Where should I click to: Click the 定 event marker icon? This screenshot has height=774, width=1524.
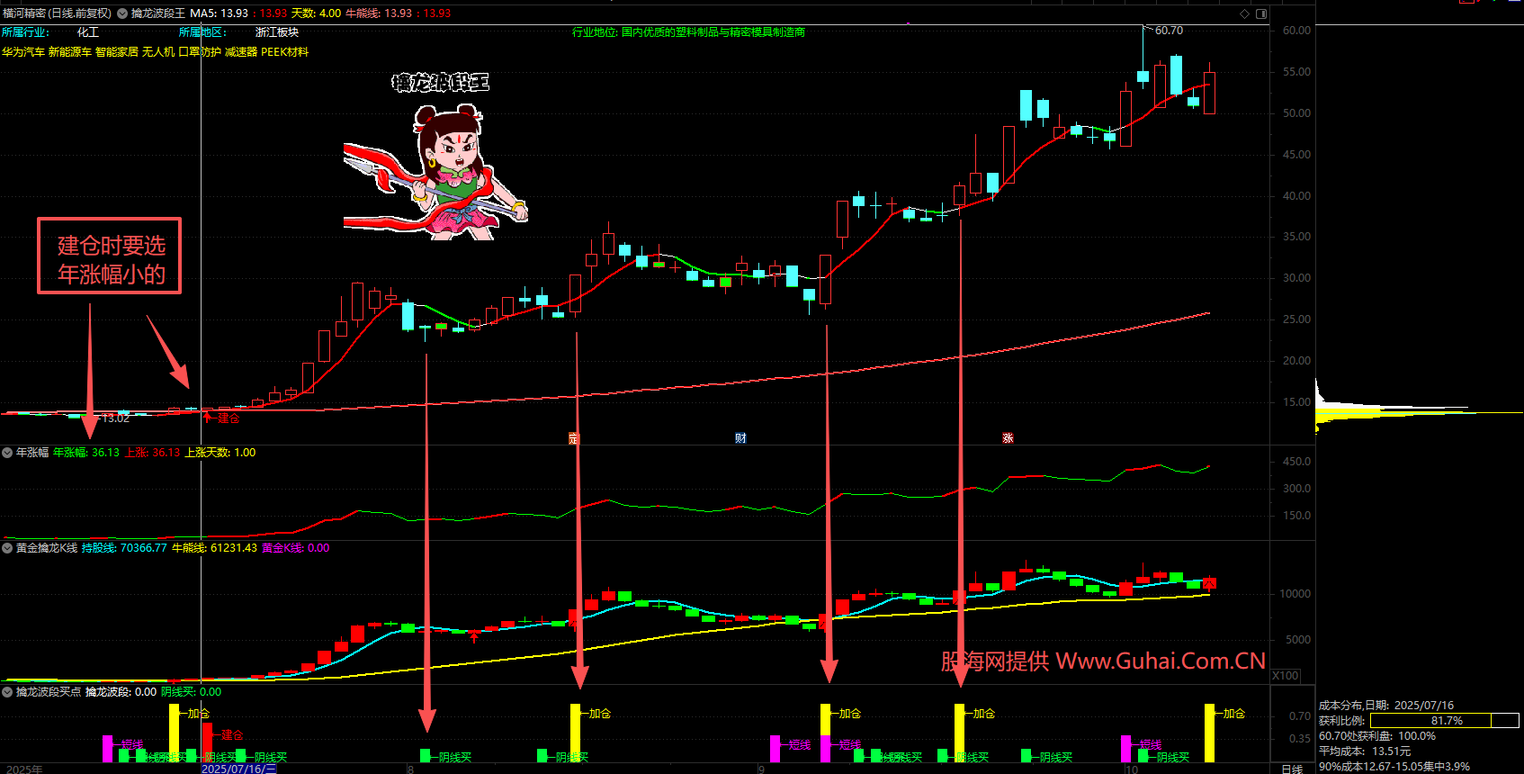pos(573,438)
